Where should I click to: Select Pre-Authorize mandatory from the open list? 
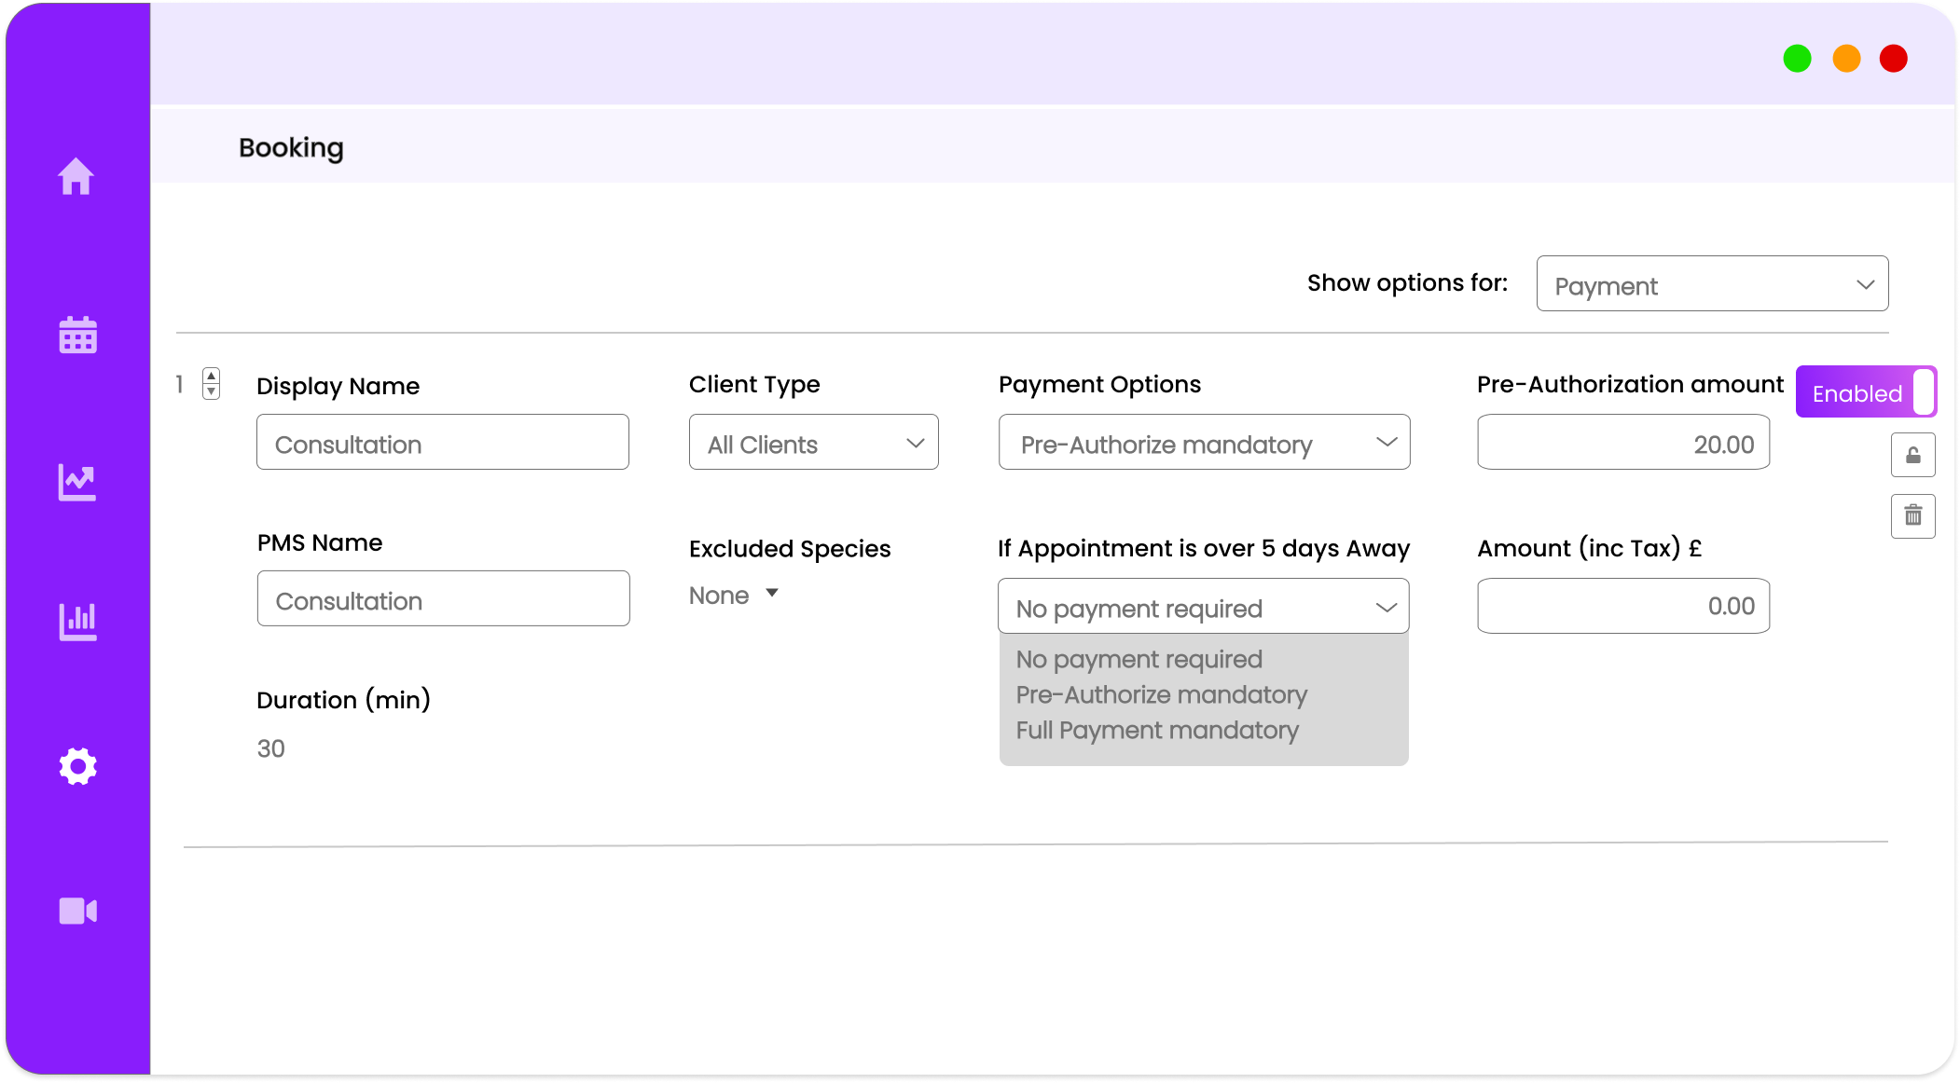(1161, 695)
